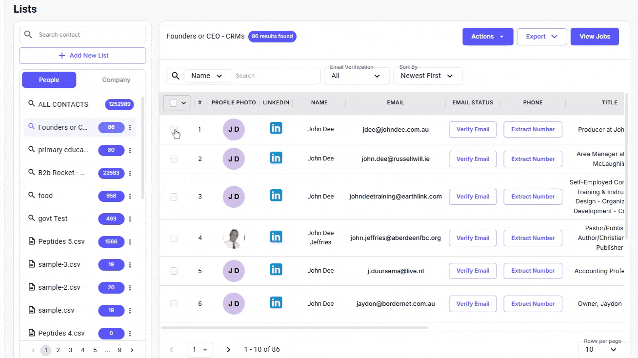Screen dimensions: 638x358
Task: Open the three-dot menu beside food list
Action: (x=130, y=196)
